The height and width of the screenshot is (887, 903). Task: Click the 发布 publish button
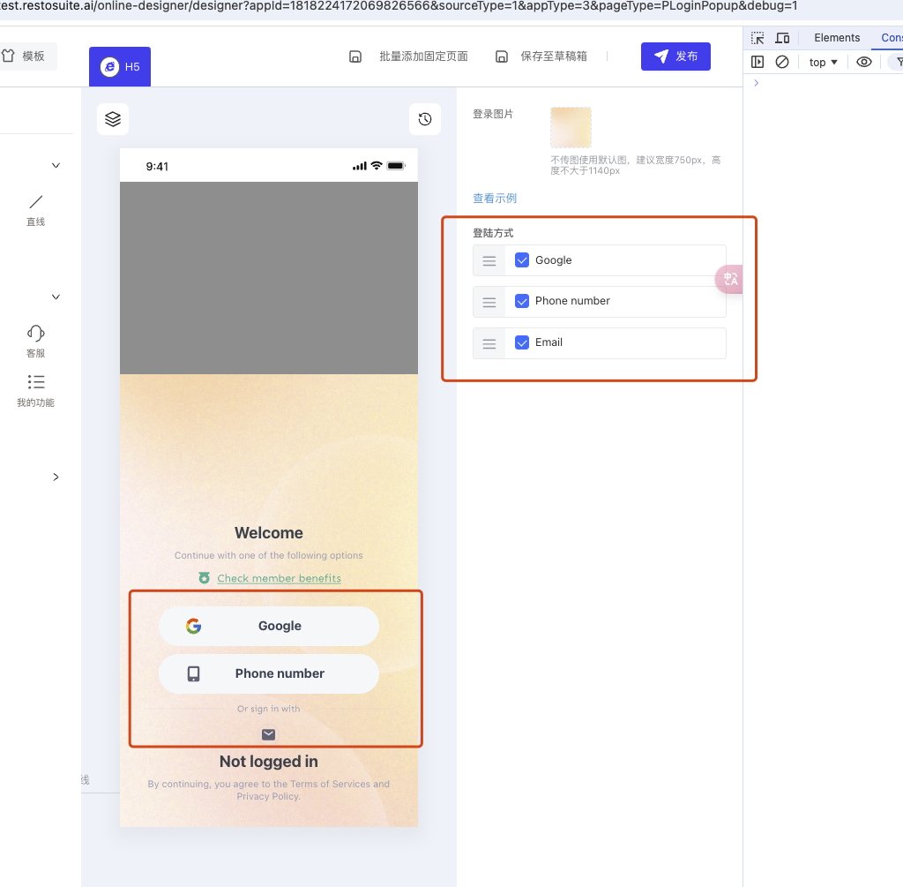click(675, 56)
